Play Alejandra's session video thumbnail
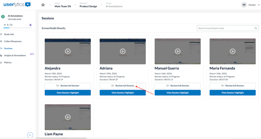 (68, 51)
